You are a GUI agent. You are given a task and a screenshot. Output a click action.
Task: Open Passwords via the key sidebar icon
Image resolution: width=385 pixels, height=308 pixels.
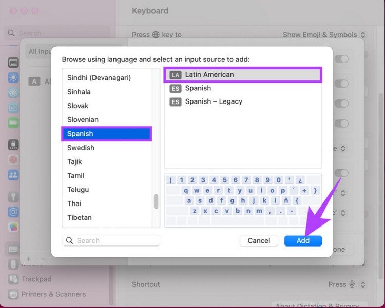(13, 197)
